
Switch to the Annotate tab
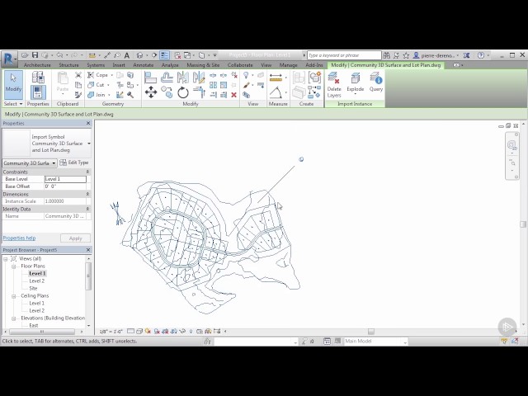click(143, 65)
